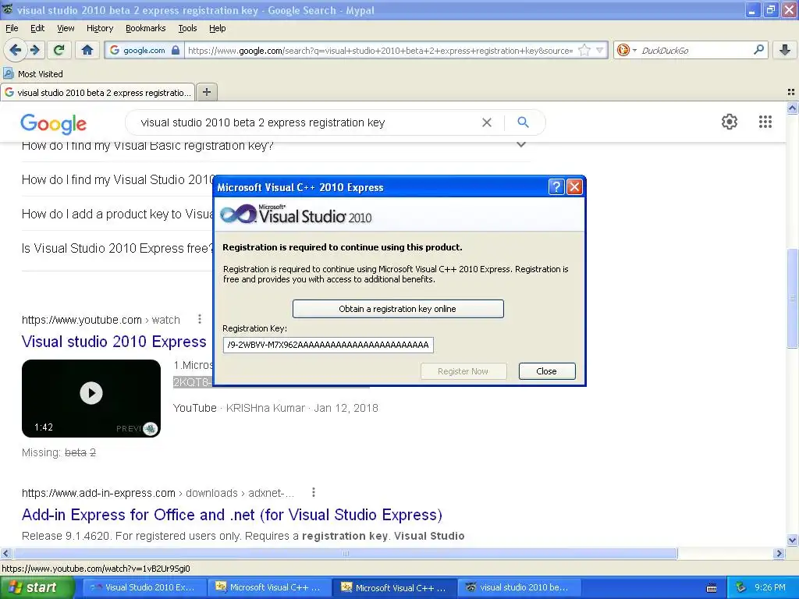
Task: Expand 'How do I find my Visual Studio 2010' question
Action: pos(119,180)
